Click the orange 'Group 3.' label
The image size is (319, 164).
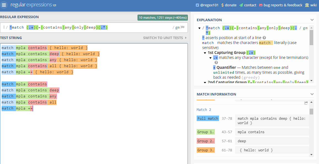click(x=206, y=150)
